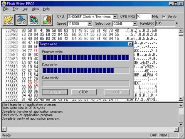Click log pane scrollbar up arrow
The image size is (185, 139).
coord(181,105)
